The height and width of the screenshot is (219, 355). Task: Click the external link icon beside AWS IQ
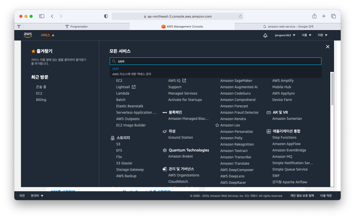[x=184, y=81]
